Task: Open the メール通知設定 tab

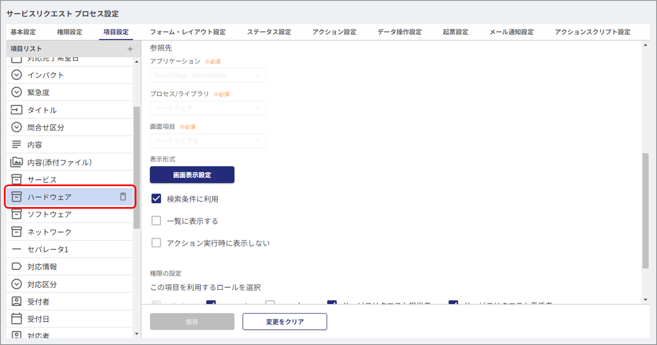Action: (511, 32)
